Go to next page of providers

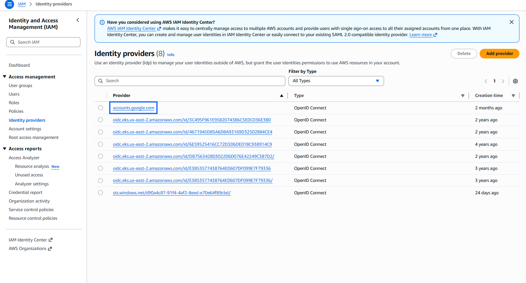pyautogui.click(x=503, y=81)
